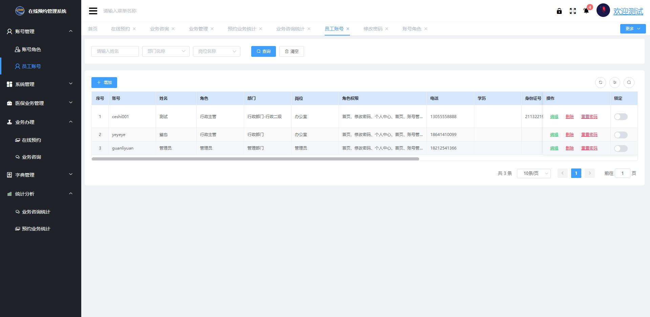650x317 pixels.
Task: Expand the 系统管理 sidebar group
Action: 41,84
